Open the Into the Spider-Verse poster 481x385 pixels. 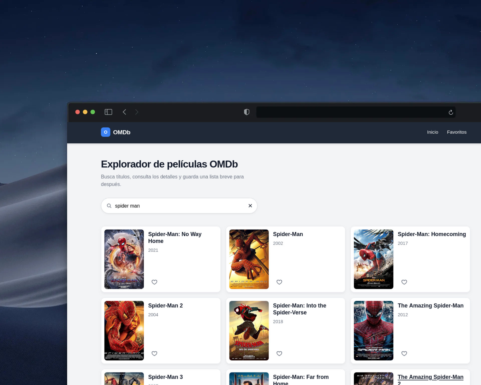249,331
